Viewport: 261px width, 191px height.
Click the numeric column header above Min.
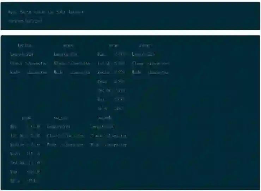(114, 45)
